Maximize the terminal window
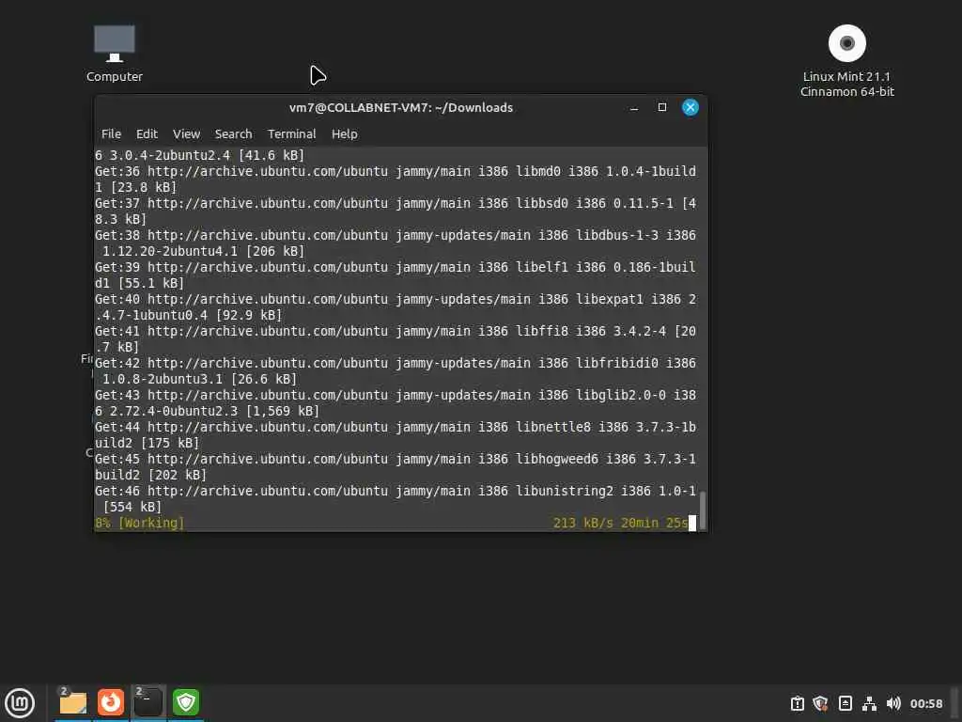The image size is (962, 722). (662, 107)
